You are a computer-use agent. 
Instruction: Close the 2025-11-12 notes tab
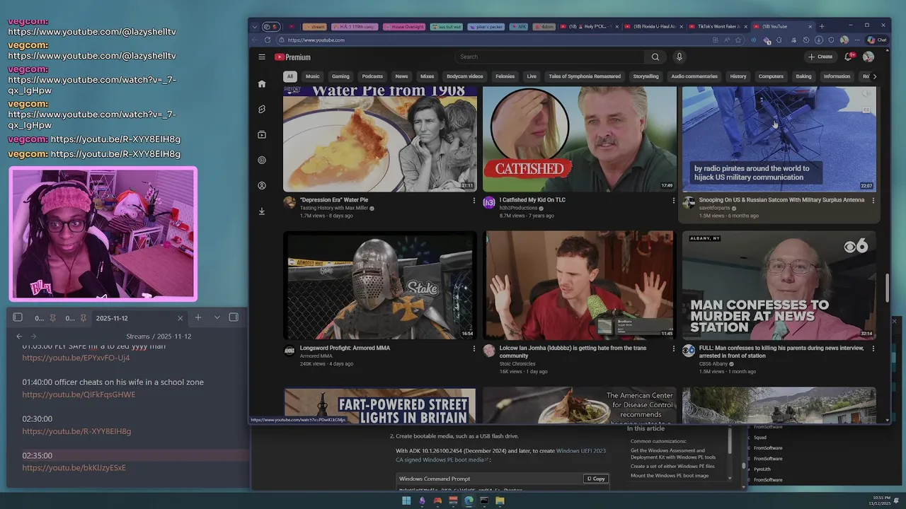(x=180, y=318)
